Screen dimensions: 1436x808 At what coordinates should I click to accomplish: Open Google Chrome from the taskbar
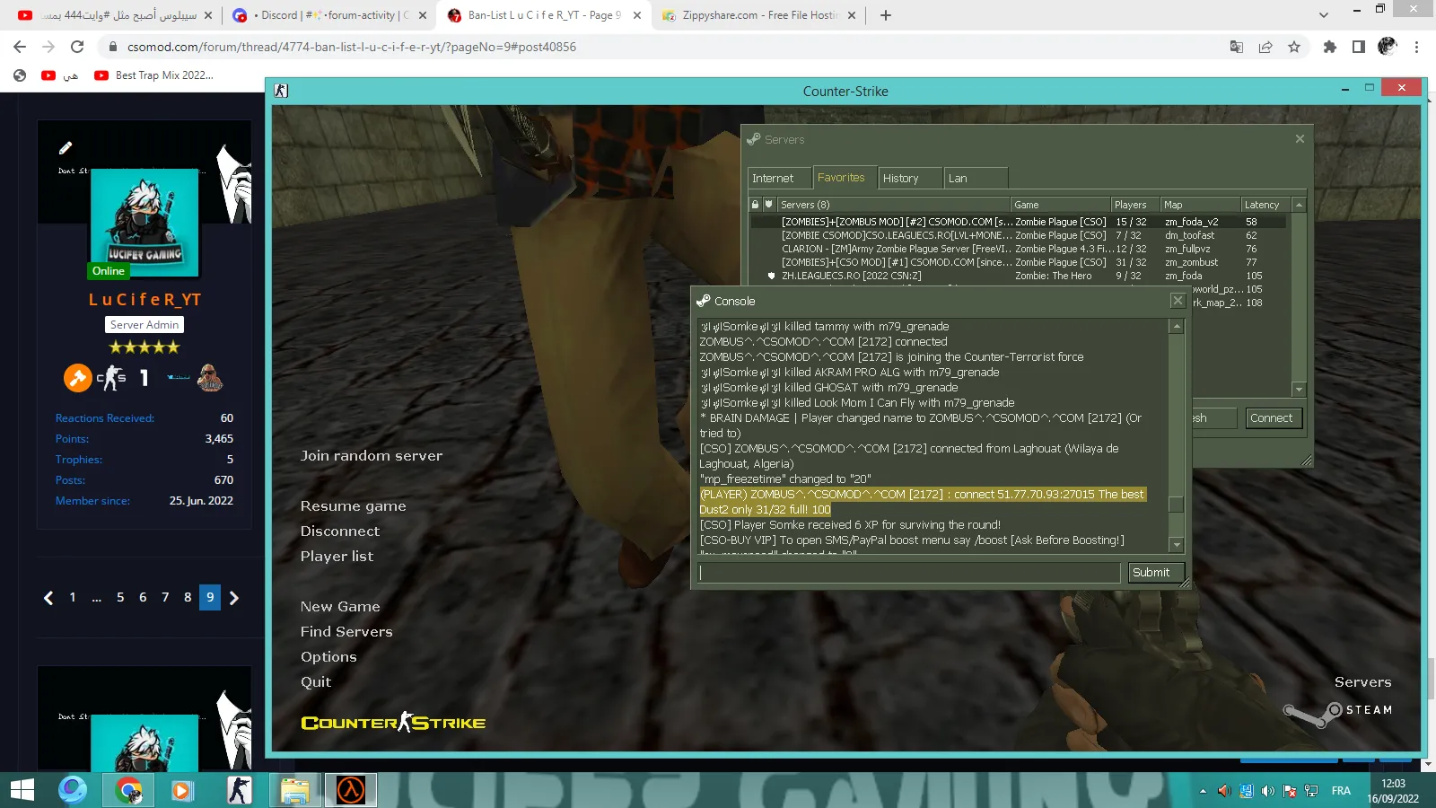coord(128,790)
